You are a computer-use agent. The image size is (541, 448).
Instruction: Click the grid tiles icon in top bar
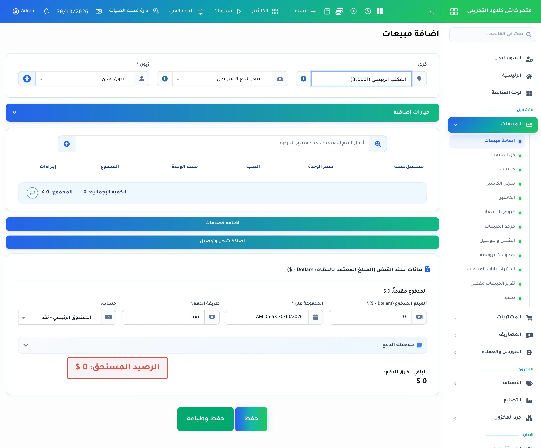coord(380,11)
